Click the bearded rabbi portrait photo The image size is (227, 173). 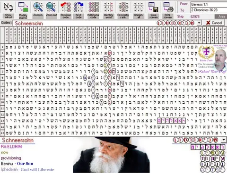click(111, 155)
